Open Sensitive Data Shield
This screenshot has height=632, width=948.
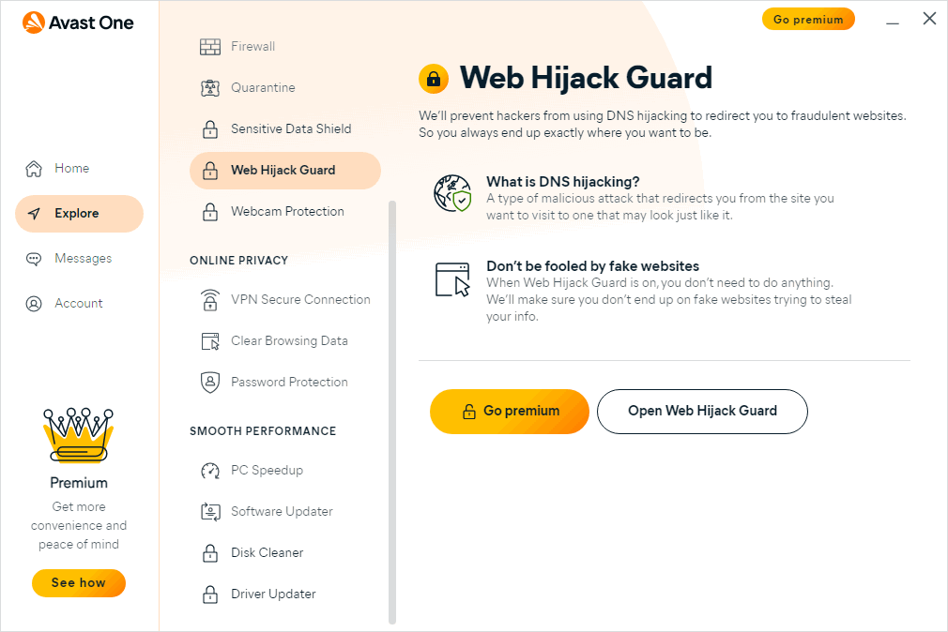(285, 128)
